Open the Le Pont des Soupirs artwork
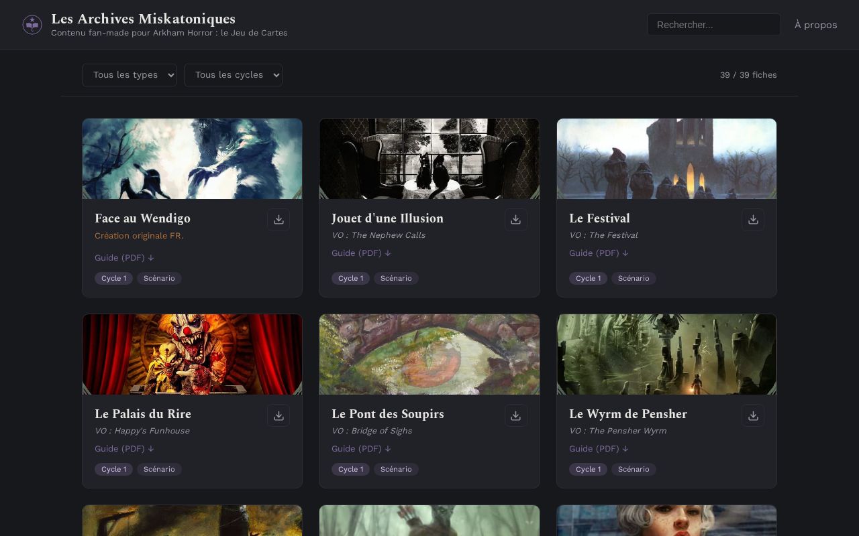Viewport: 859px width, 536px height. point(429,354)
